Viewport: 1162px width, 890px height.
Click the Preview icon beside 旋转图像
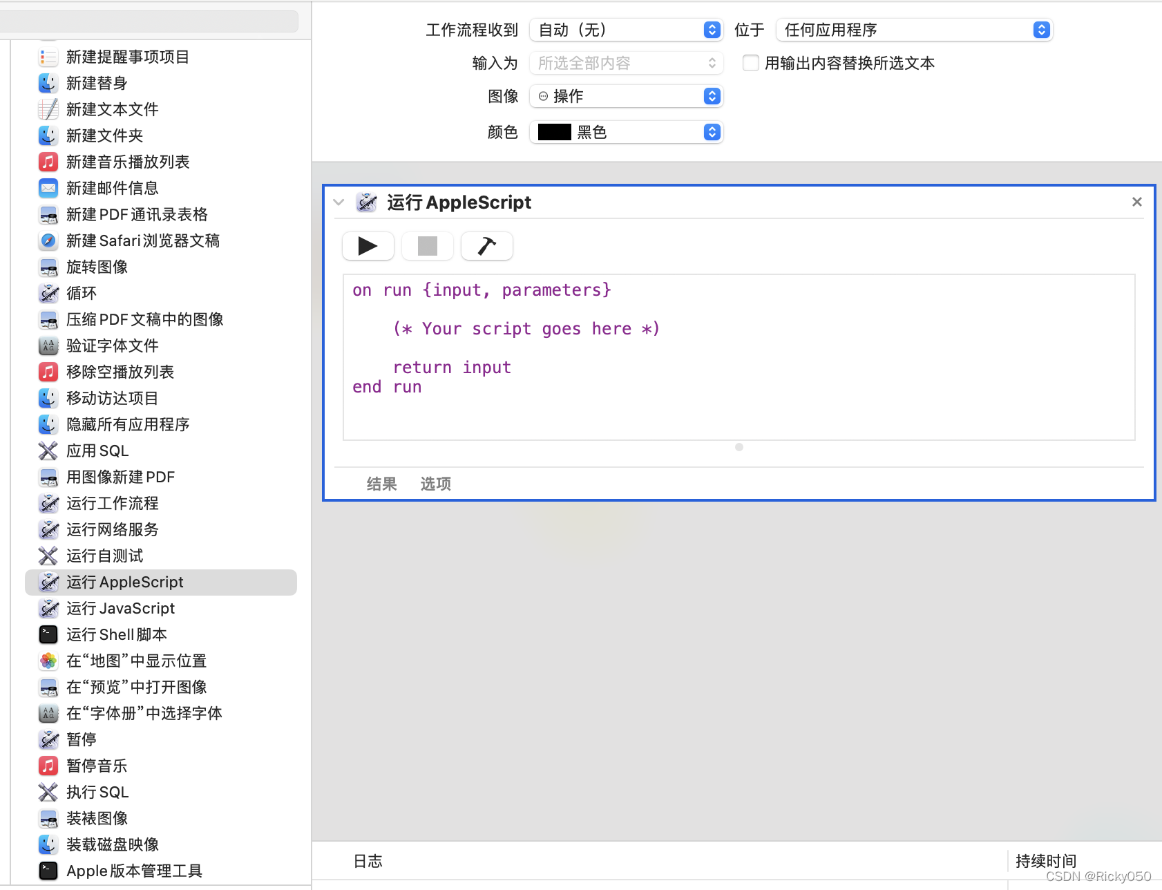pos(48,267)
